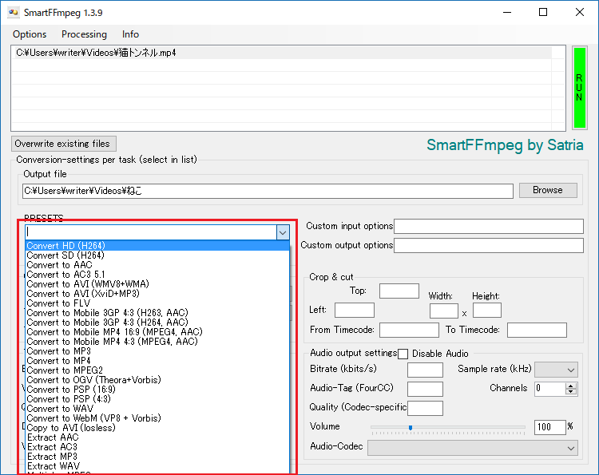This screenshot has height=475, width=599.
Task: Click the audio Bitrate (kbits/s) field
Action: pyautogui.click(x=425, y=370)
